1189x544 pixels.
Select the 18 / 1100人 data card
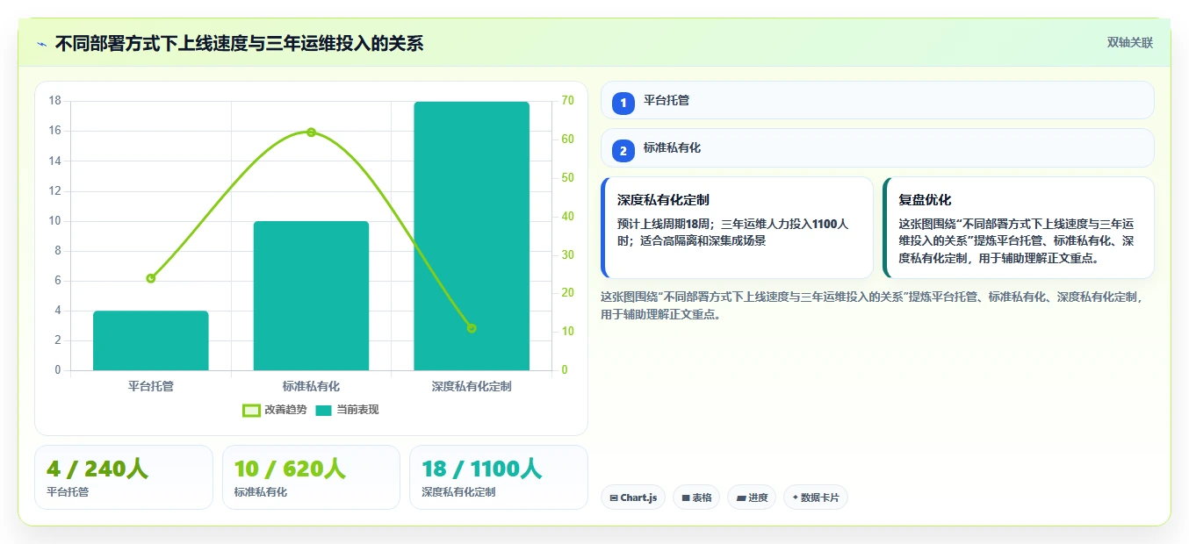[498, 477]
